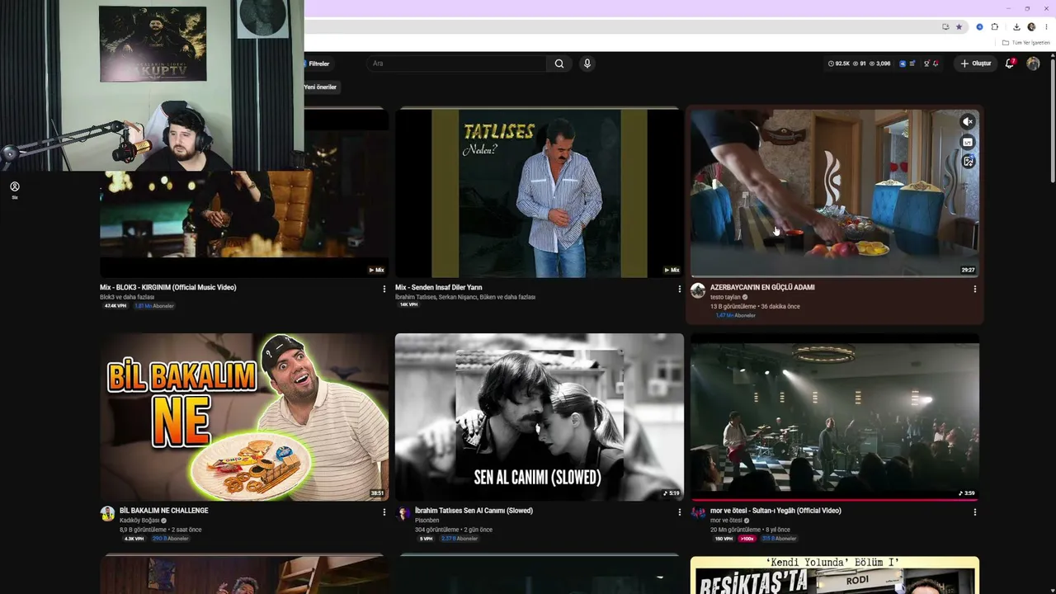The height and width of the screenshot is (594, 1056).
Task: Open the BEŞİKTAŞ'TA Kendi Yolunda thumbnail
Action: click(835, 576)
